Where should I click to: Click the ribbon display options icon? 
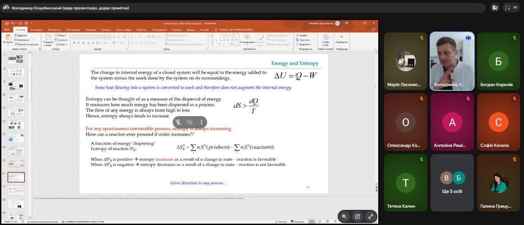(346, 23)
